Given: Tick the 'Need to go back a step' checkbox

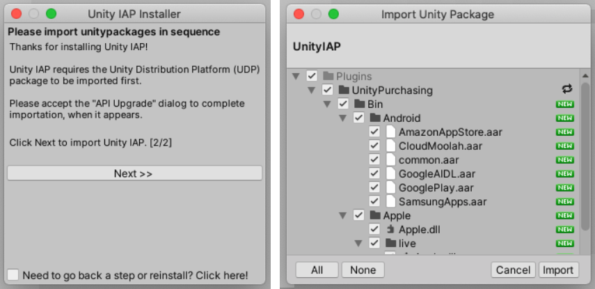Looking at the screenshot, I should [x=13, y=274].
